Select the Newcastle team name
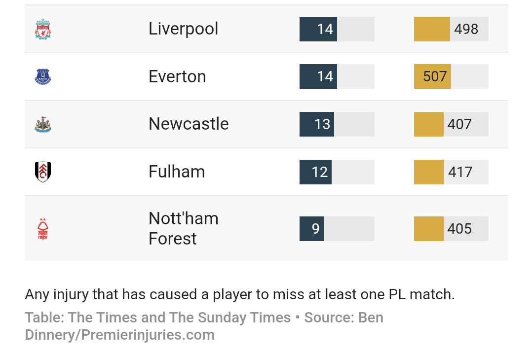Image resolution: width=532 pixels, height=352 pixels. pos(189,124)
